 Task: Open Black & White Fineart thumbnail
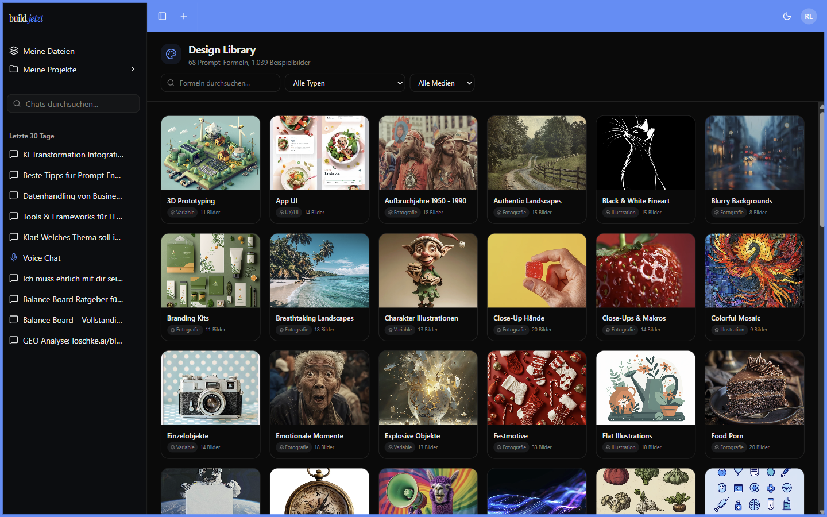[x=646, y=153]
